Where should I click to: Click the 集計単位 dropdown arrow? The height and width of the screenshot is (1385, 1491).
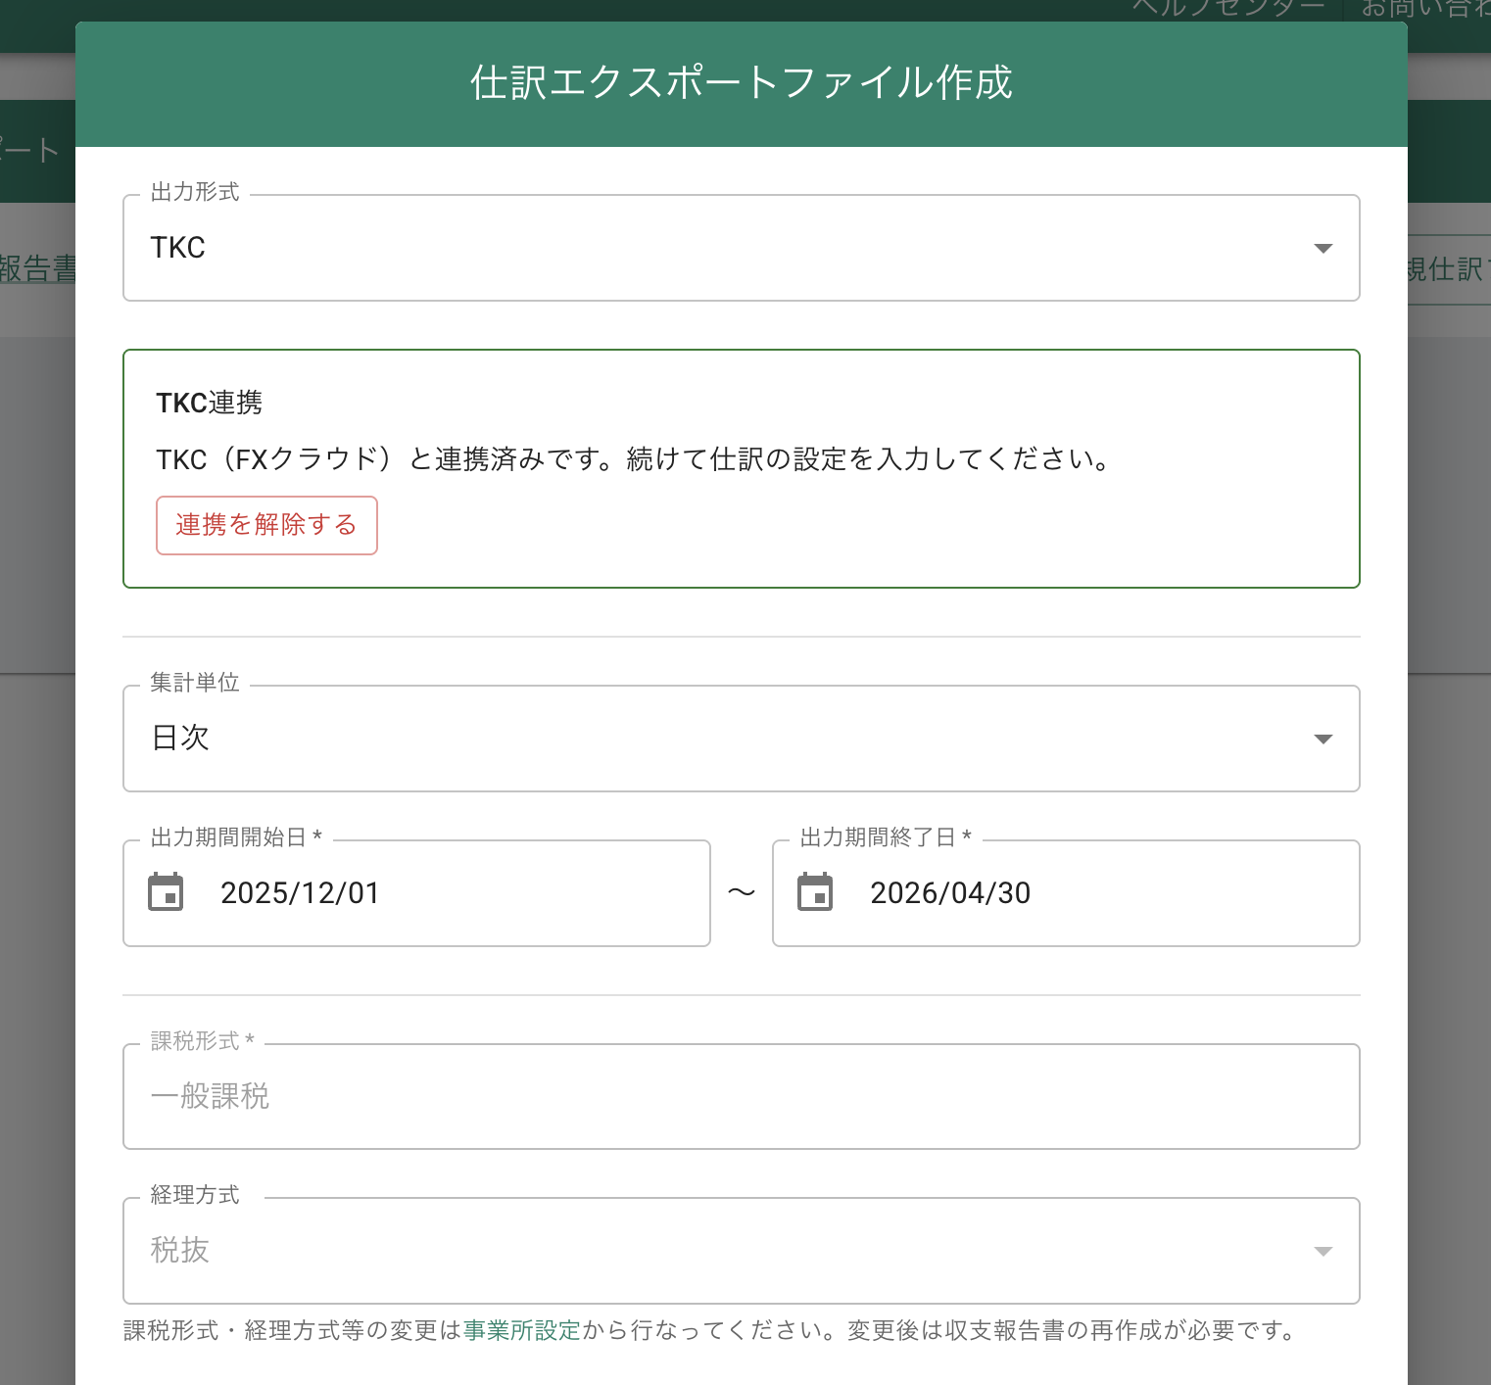1323,740
